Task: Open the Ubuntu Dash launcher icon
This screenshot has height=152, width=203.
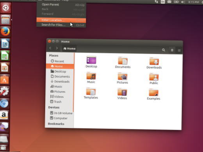Action: click(x=5, y=8)
